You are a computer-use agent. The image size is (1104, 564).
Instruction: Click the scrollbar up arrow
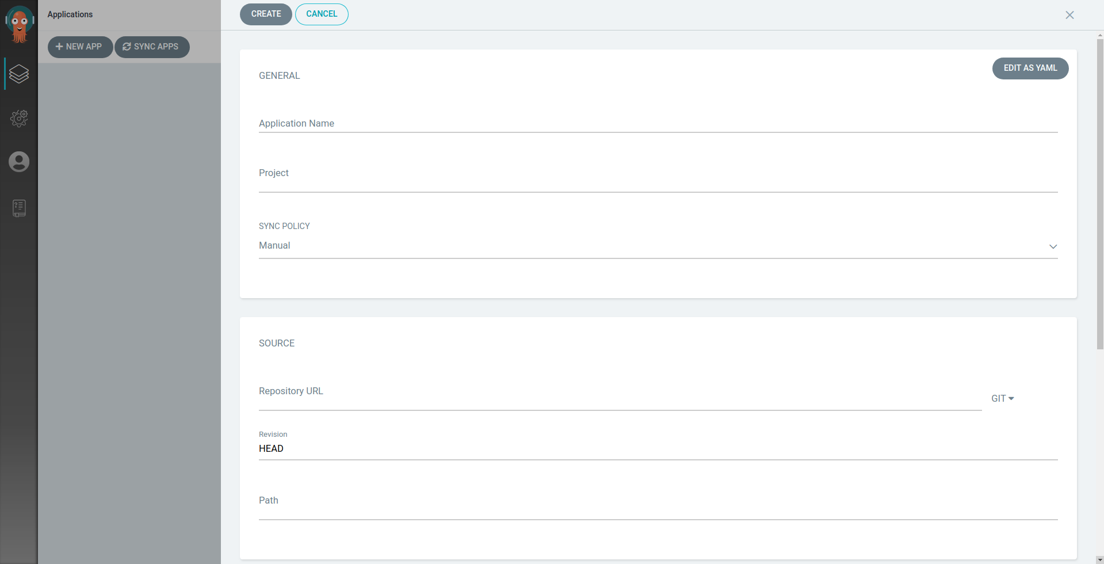[1100, 36]
